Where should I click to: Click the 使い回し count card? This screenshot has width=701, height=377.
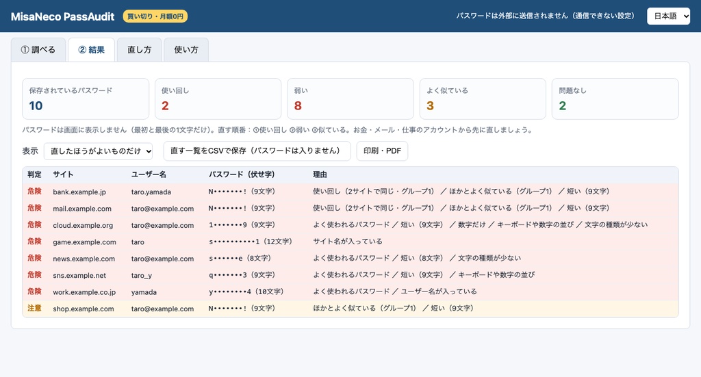pyautogui.click(x=218, y=99)
